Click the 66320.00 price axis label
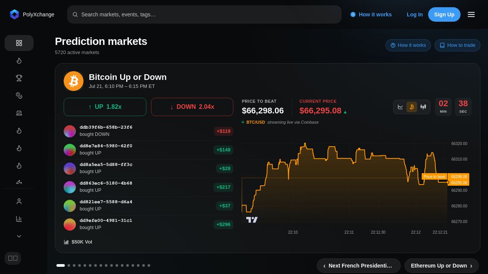This screenshot has height=274, width=488. [459, 143]
